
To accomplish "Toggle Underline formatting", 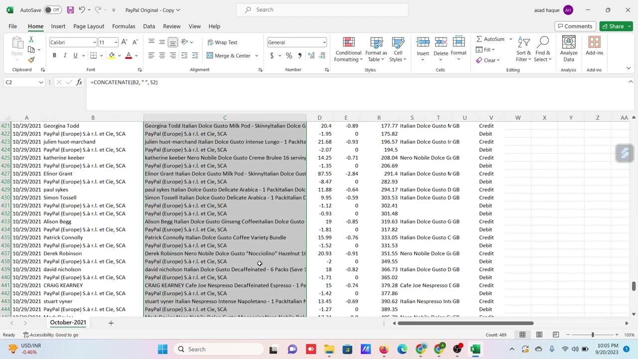I will pos(75,55).
